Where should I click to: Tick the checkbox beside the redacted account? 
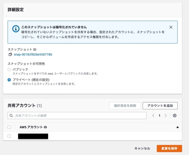pos(9,136)
